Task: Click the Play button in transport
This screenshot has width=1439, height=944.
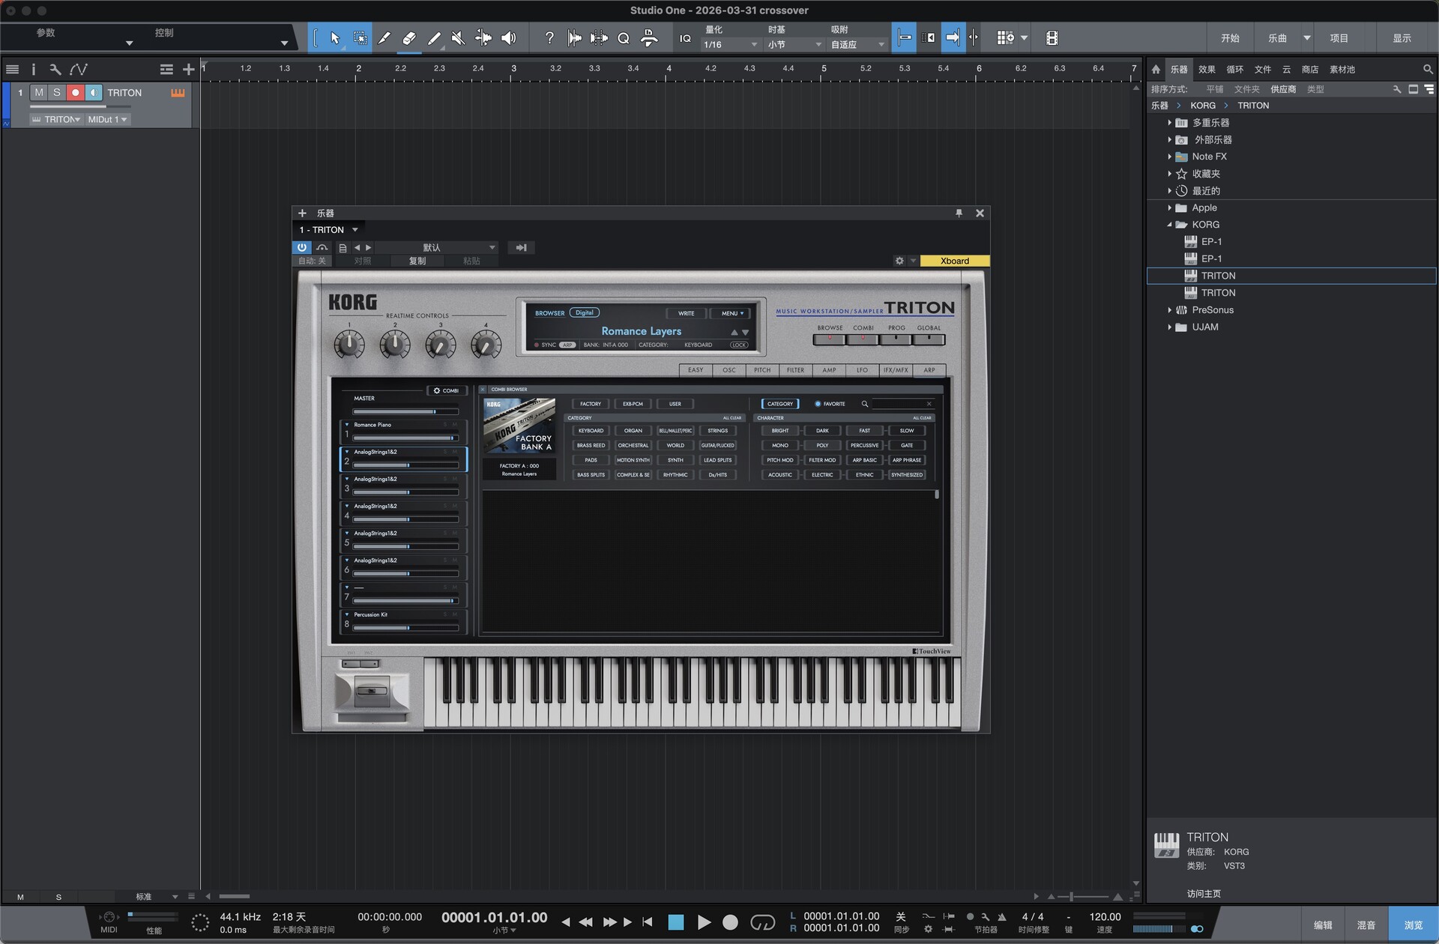Action: 703,922
